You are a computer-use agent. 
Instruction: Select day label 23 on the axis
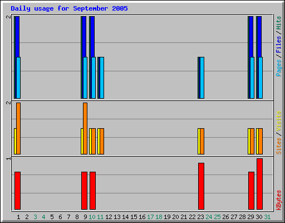[x=200, y=217]
